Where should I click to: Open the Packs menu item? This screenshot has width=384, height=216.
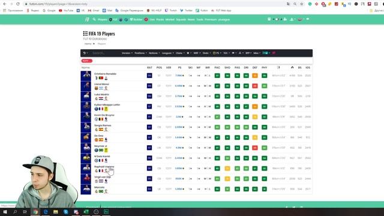[160, 19]
